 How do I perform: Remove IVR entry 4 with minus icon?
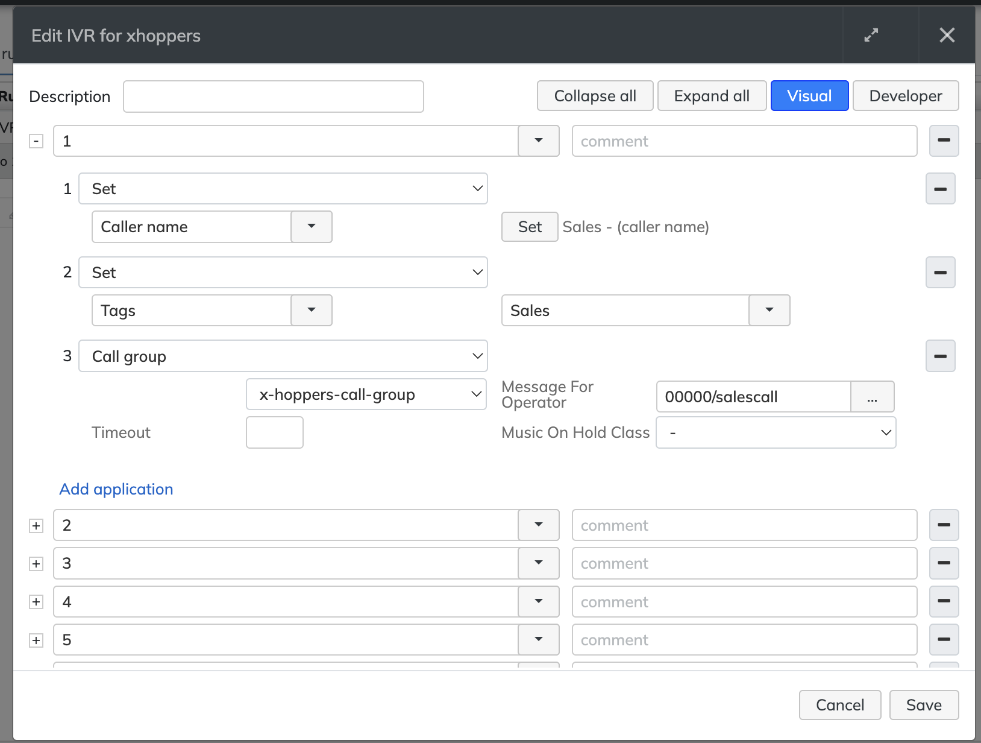click(x=944, y=601)
